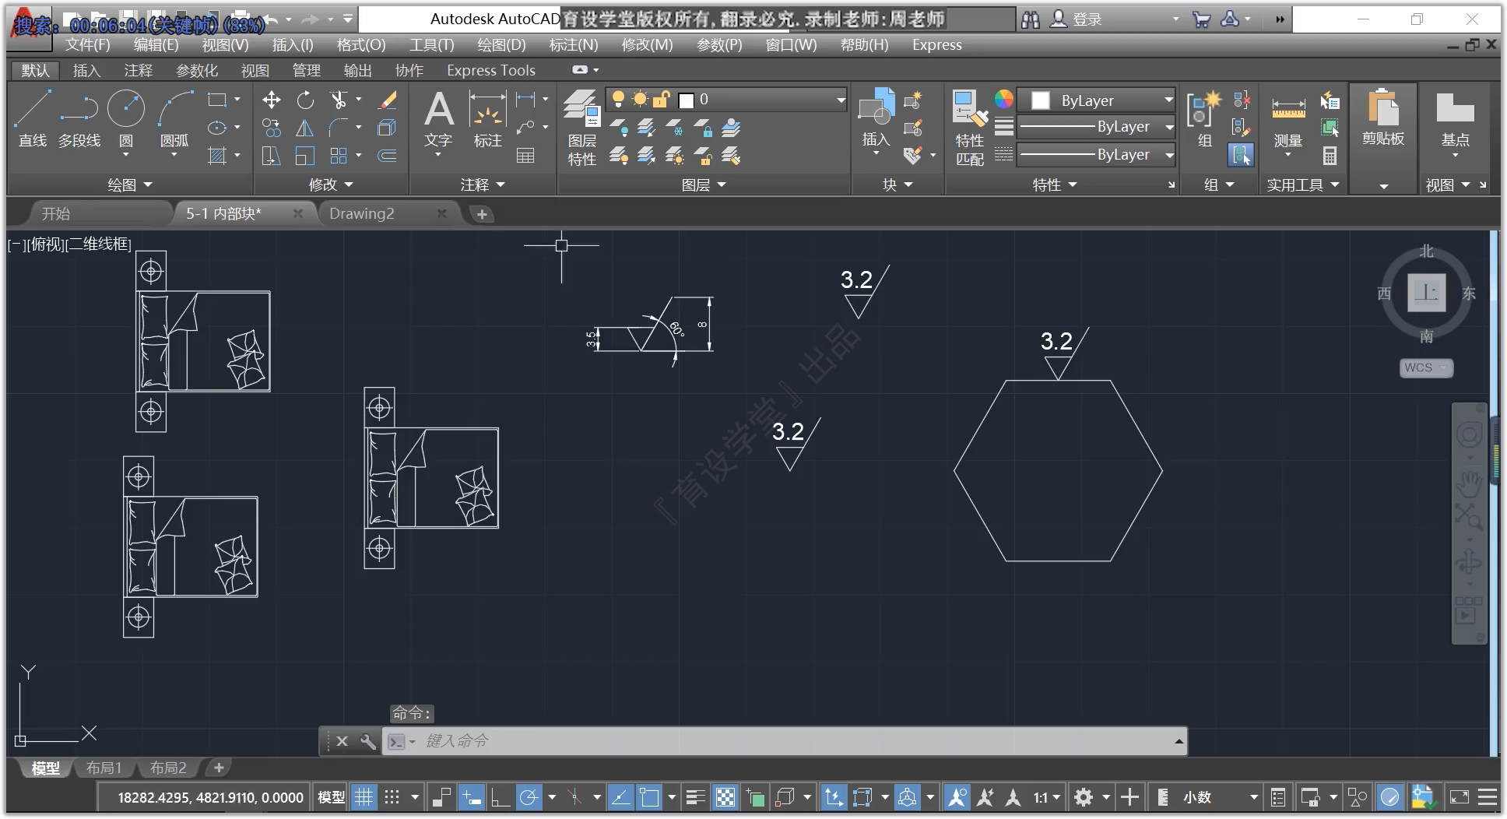The width and height of the screenshot is (1507, 819).
Task: Select the Dimension (标注) tool
Action: tap(488, 118)
